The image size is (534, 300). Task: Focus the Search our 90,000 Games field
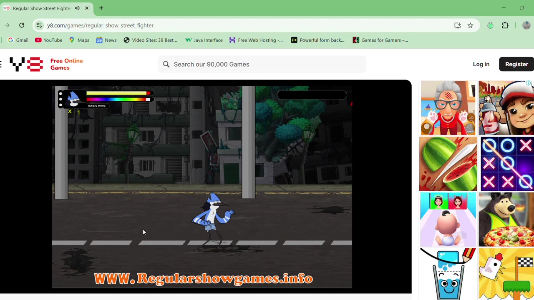tap(262, 64)
